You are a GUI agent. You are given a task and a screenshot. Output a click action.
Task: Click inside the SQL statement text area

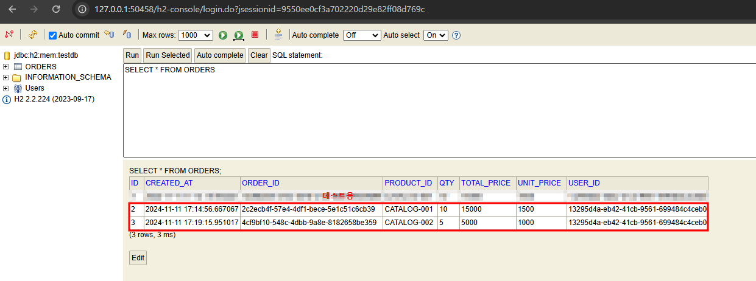pos(439,111)
